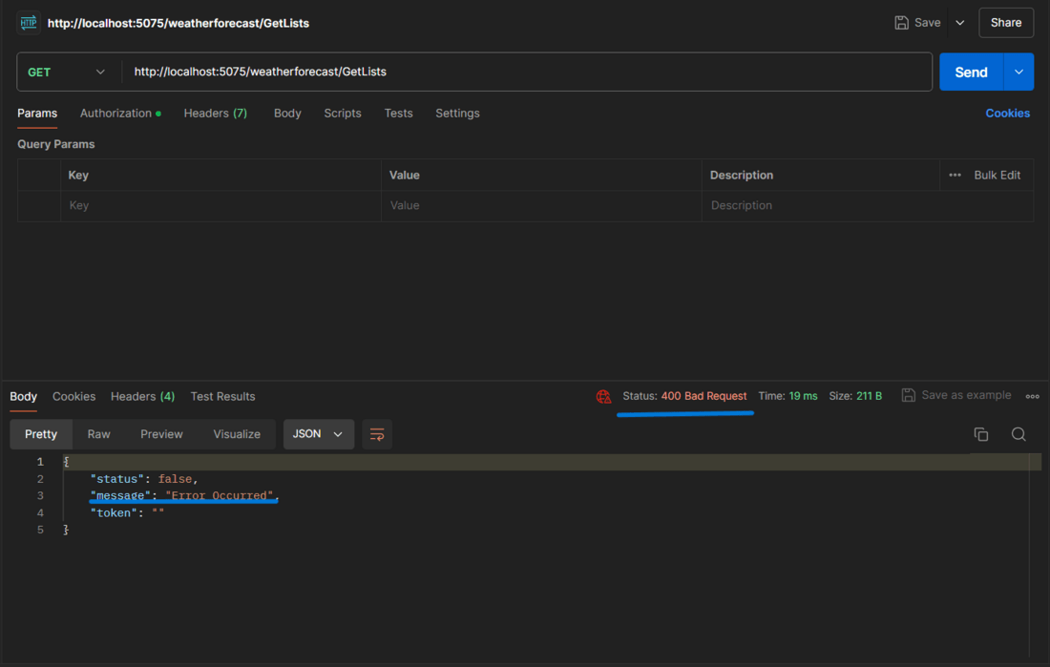Click the HTTP request icon beside the title

click(28, 23)
